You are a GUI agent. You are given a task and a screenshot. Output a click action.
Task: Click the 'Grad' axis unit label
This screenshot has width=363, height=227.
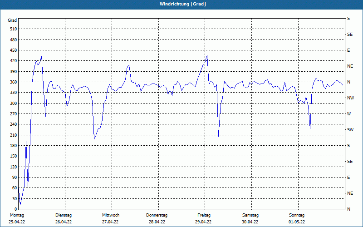point(12,20)
